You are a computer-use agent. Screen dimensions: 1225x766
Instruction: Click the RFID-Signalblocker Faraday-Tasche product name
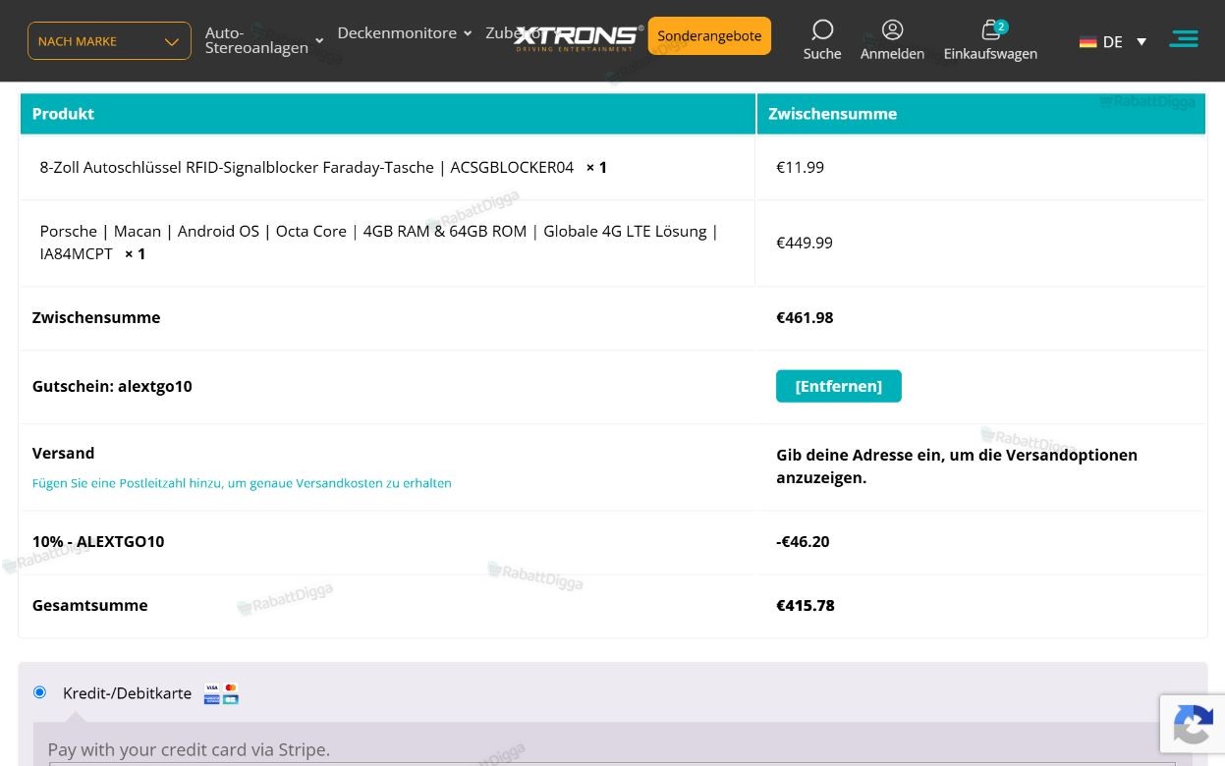[x=306, y=168]
